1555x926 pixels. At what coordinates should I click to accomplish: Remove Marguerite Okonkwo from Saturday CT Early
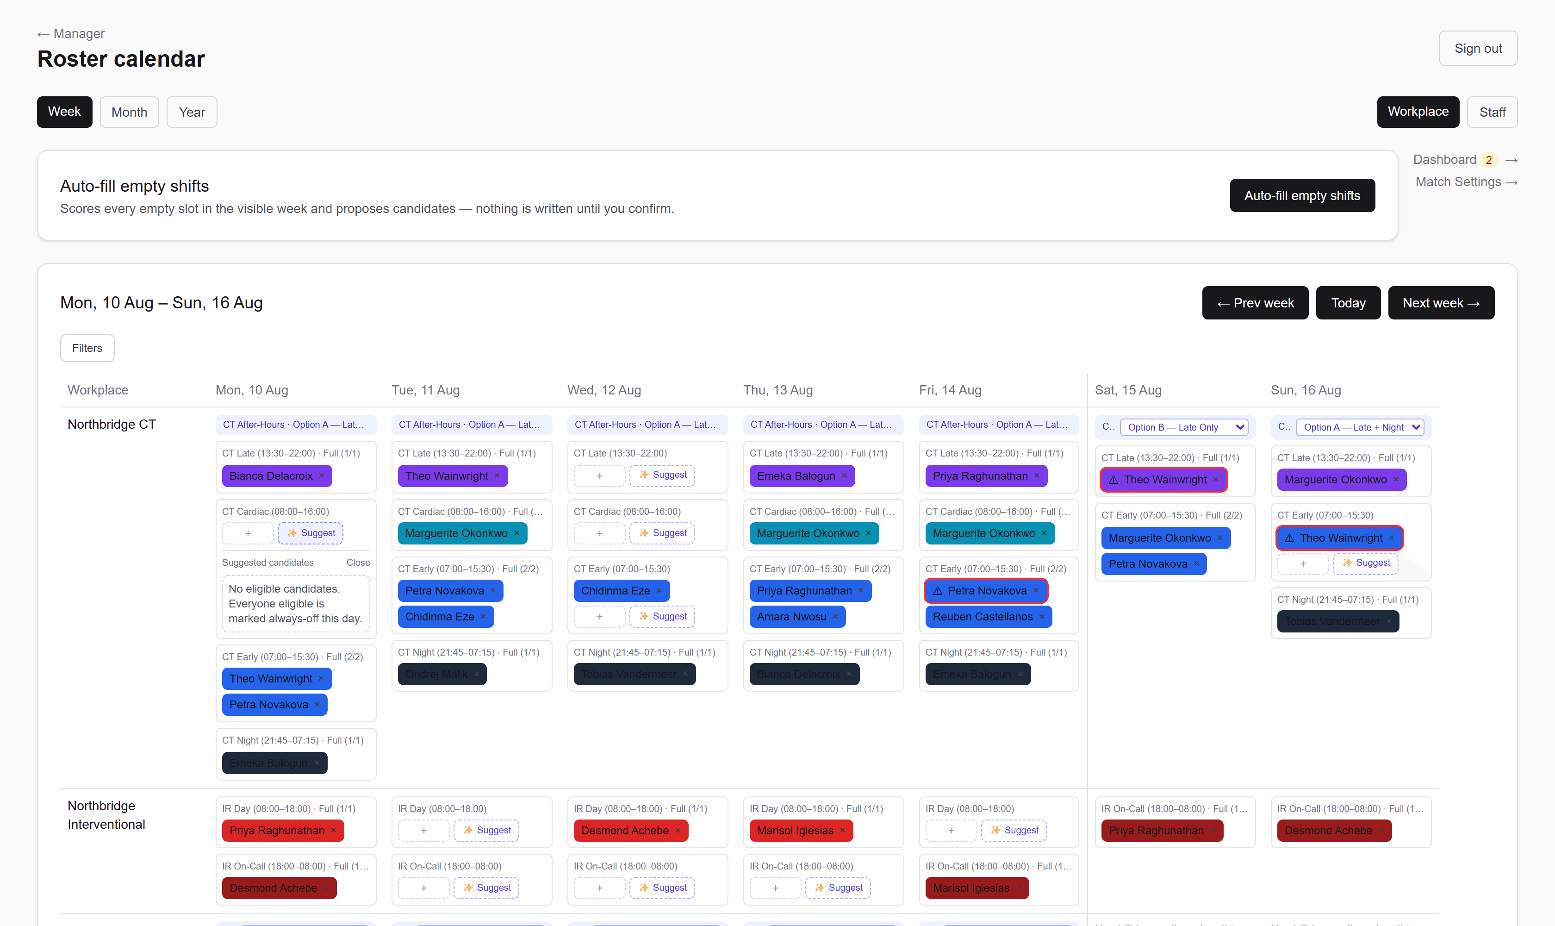pyautogui.click(x=1220, y=538)
